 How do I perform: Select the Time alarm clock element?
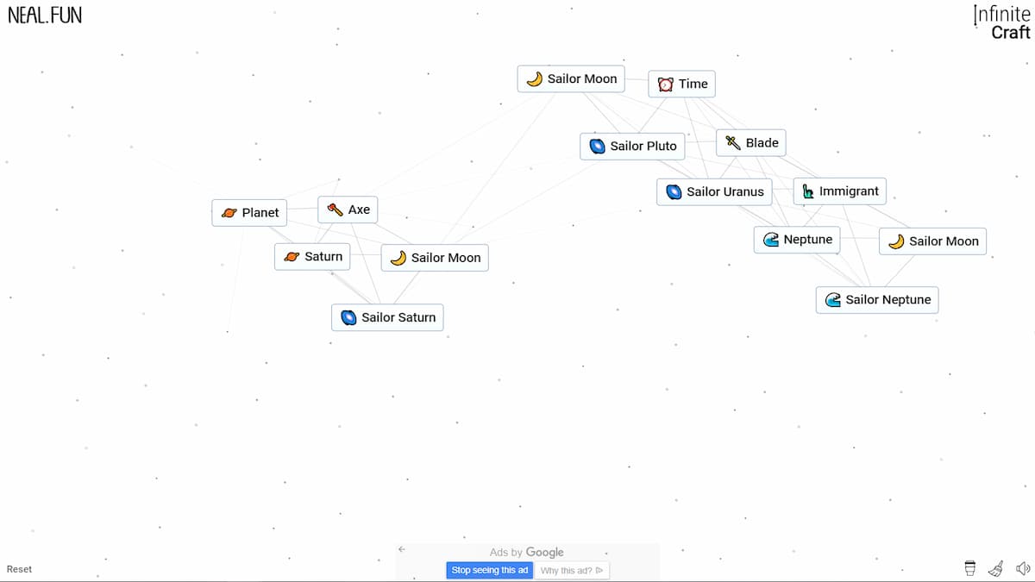click(x=681, y=84)
